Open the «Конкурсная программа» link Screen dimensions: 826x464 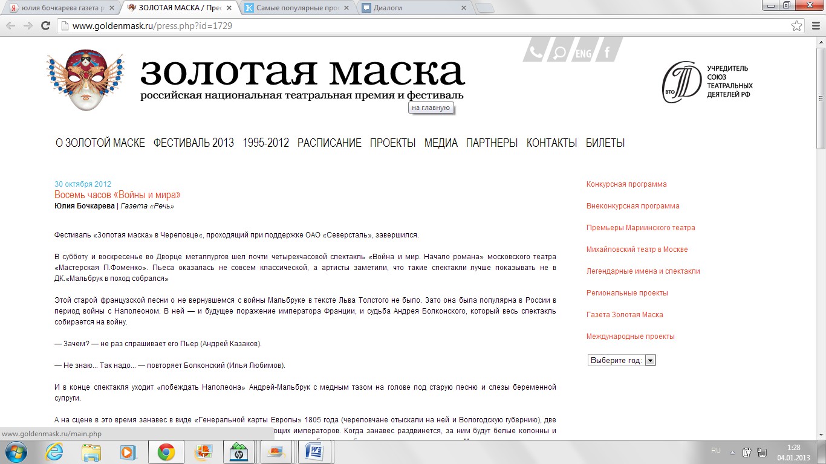pyautogui.click(x=626, y=184)
